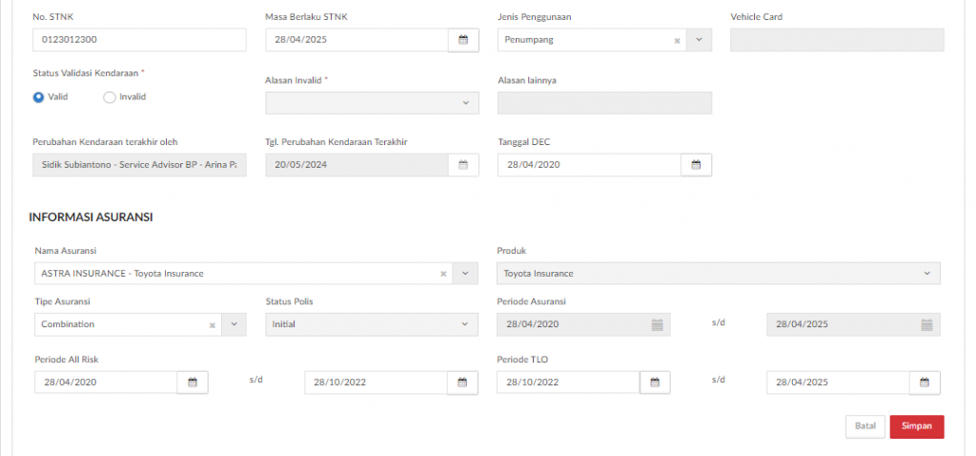Screen dimensions: 976x456
Task: Clear the Tipe Asuransi Combination value
Action: 213,324
